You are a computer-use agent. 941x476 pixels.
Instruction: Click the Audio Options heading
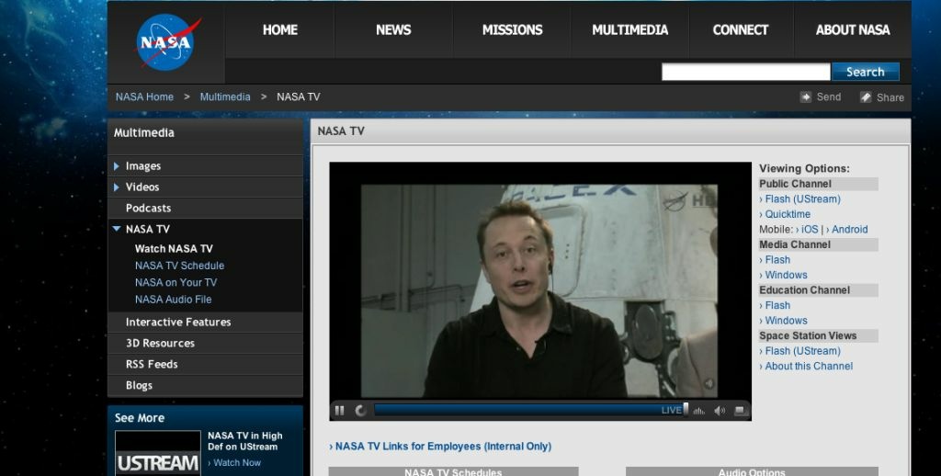(x=752, y=471)
